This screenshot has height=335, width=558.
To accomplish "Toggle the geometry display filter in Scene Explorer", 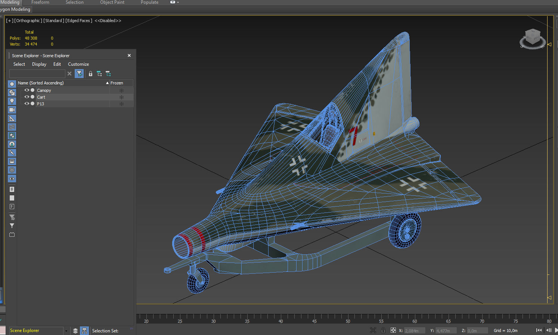I will [x=12, y=84].
